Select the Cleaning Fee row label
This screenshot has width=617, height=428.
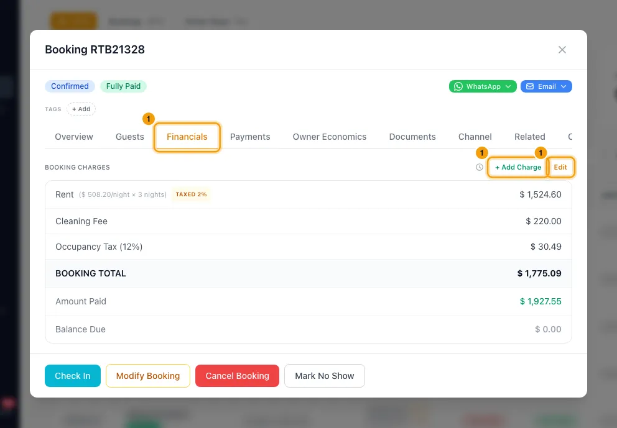pyautogui.click(x=81, y=221)
